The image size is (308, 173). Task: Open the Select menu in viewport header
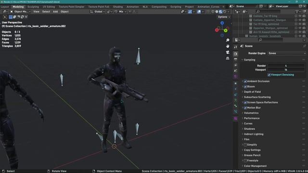[46, 12]
